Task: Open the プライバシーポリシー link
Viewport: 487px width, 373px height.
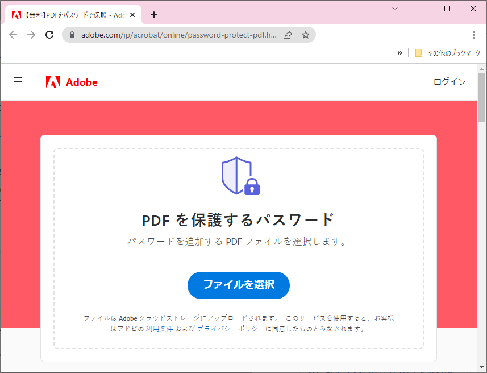Action: coord(231,329)
